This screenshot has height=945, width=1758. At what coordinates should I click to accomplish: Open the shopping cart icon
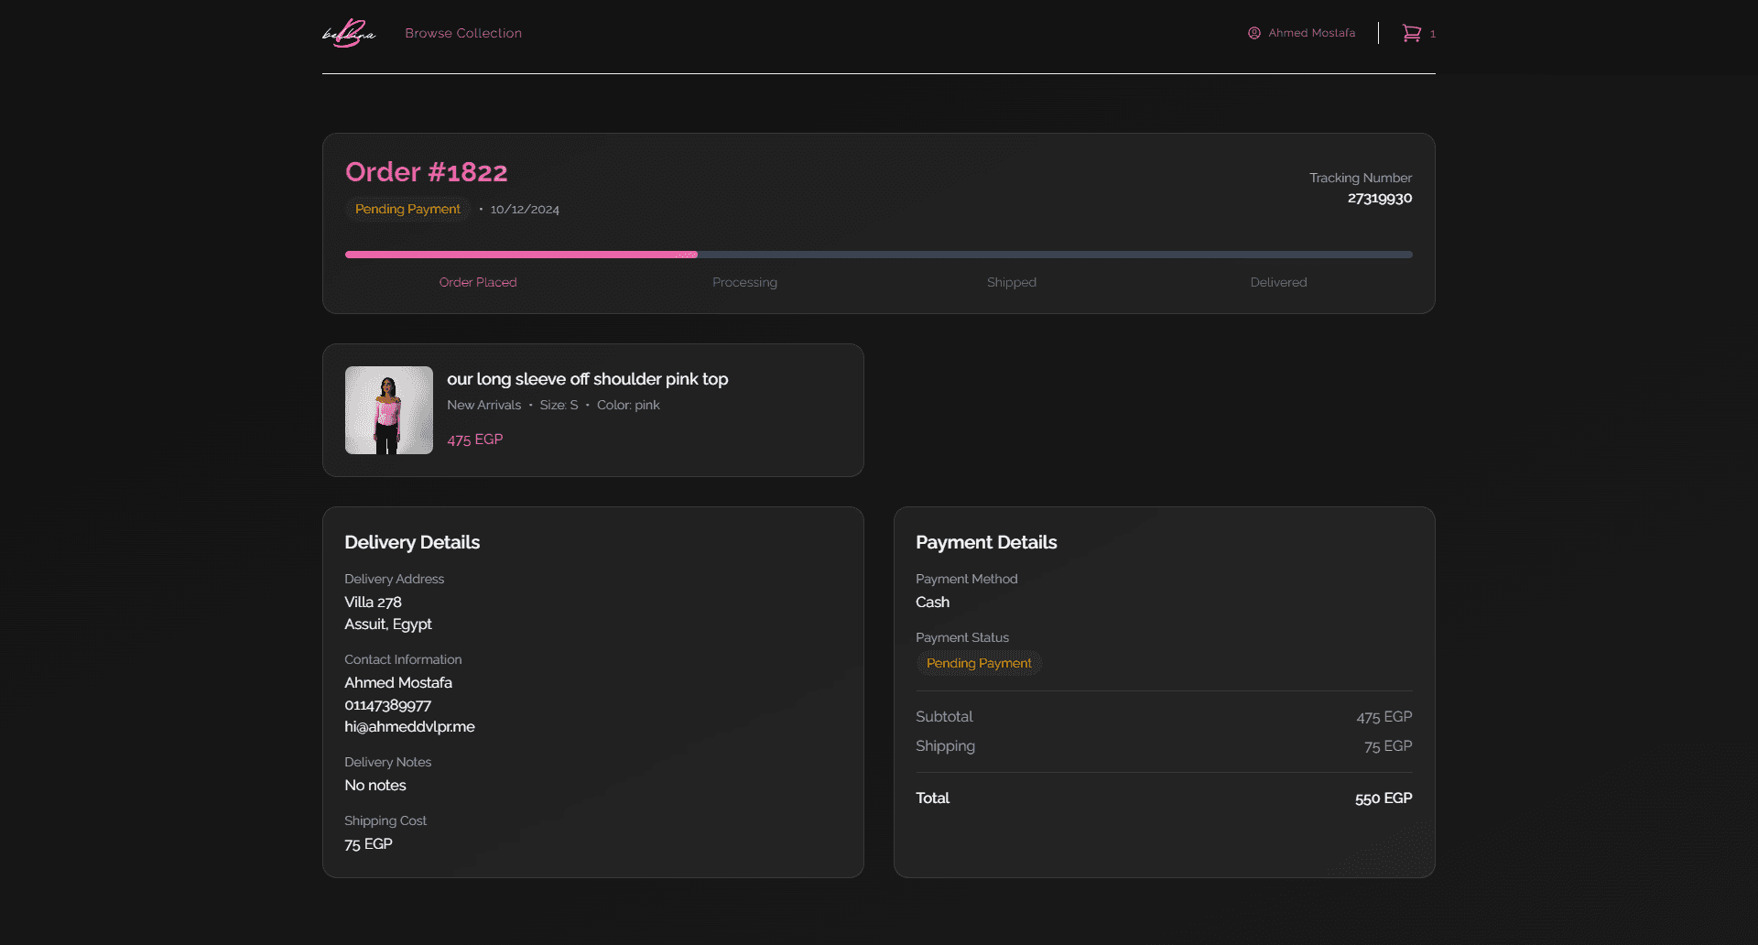tap(1413, 32)
